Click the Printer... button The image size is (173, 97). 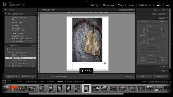(160, 76)
